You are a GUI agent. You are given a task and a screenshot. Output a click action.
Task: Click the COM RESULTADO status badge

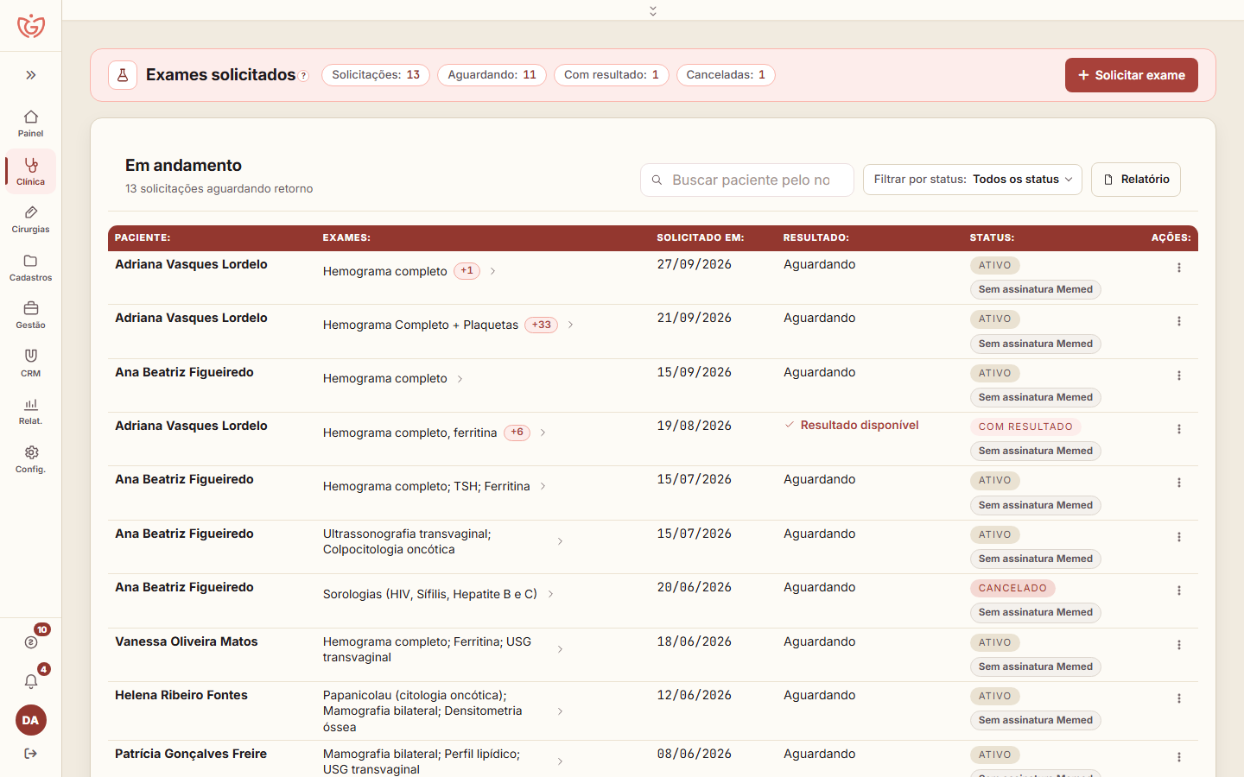(x=1025, y=426)
